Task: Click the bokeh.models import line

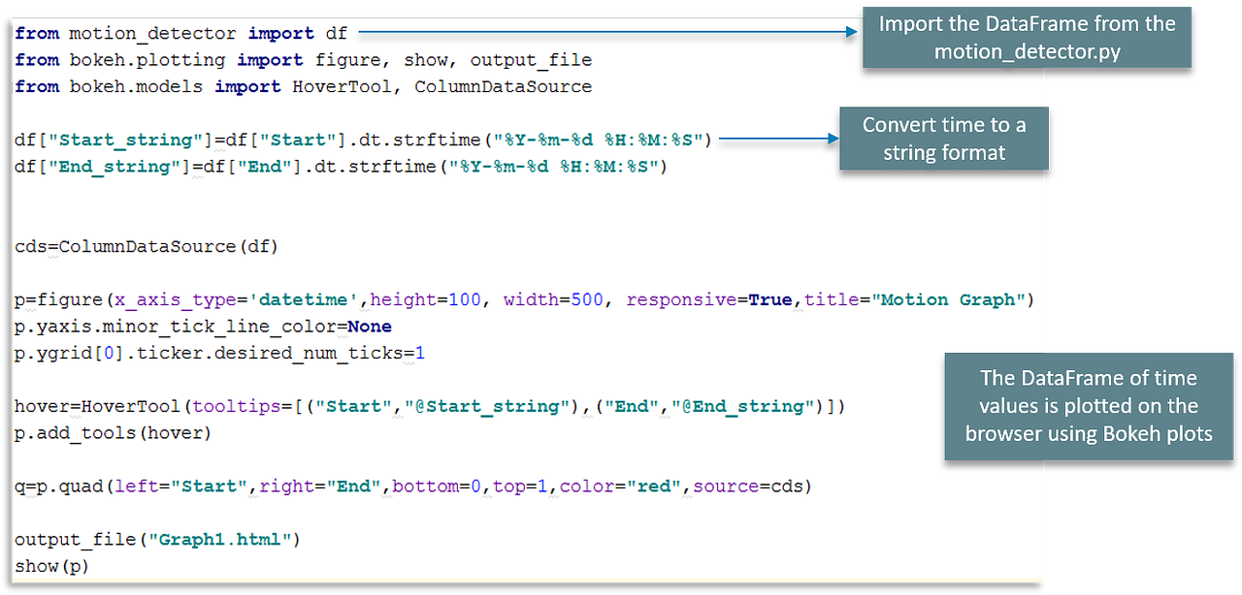Action: (301, 86)
